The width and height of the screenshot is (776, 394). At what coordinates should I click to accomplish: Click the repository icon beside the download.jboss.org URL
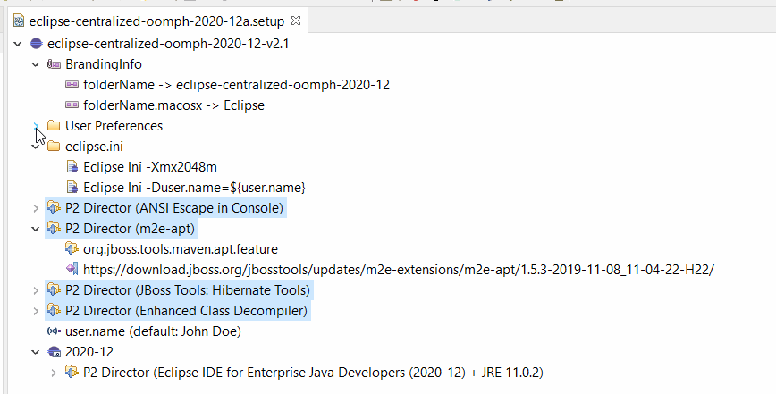pos(72,270)
